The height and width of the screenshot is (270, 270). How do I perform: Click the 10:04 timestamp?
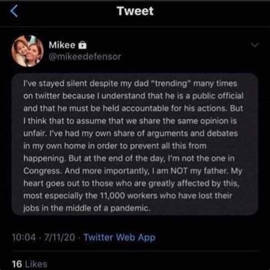(x=24, y=238)
